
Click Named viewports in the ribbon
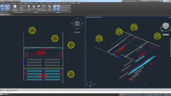coord(23,6)
